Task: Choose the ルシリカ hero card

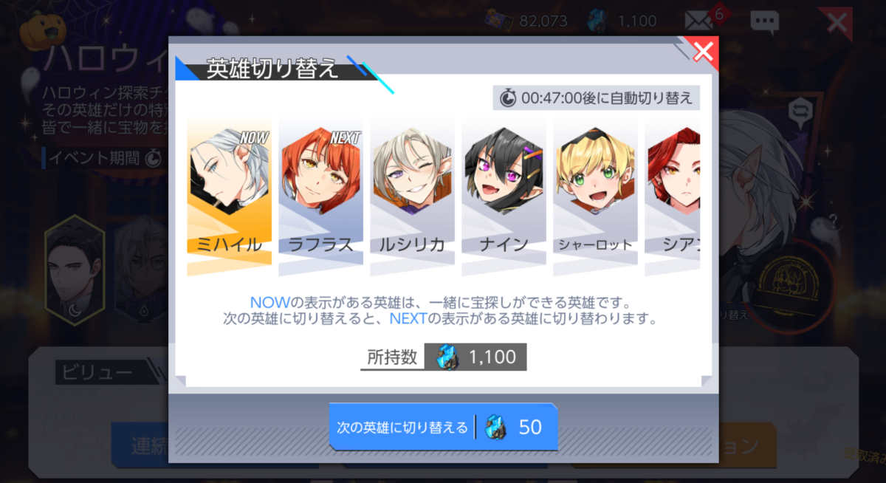Action: (x=412, y=195)
